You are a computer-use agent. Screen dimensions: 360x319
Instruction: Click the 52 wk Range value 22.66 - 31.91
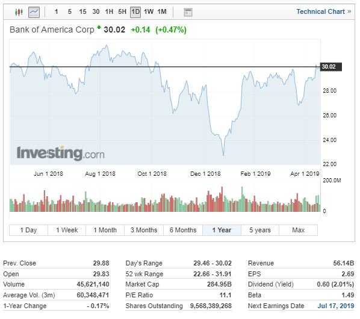point(213,274)
